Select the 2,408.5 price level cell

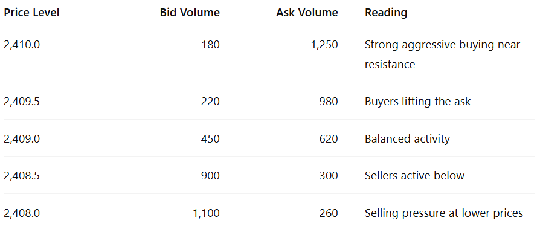coord(22,176)
